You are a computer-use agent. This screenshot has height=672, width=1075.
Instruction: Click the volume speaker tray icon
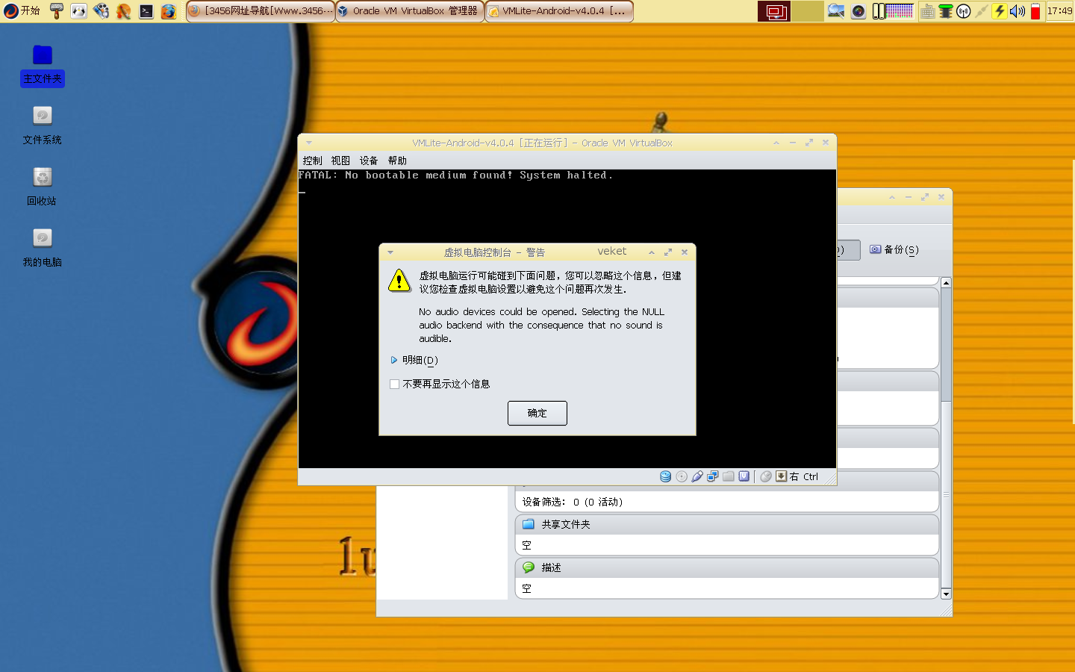tap(1017, 11)
